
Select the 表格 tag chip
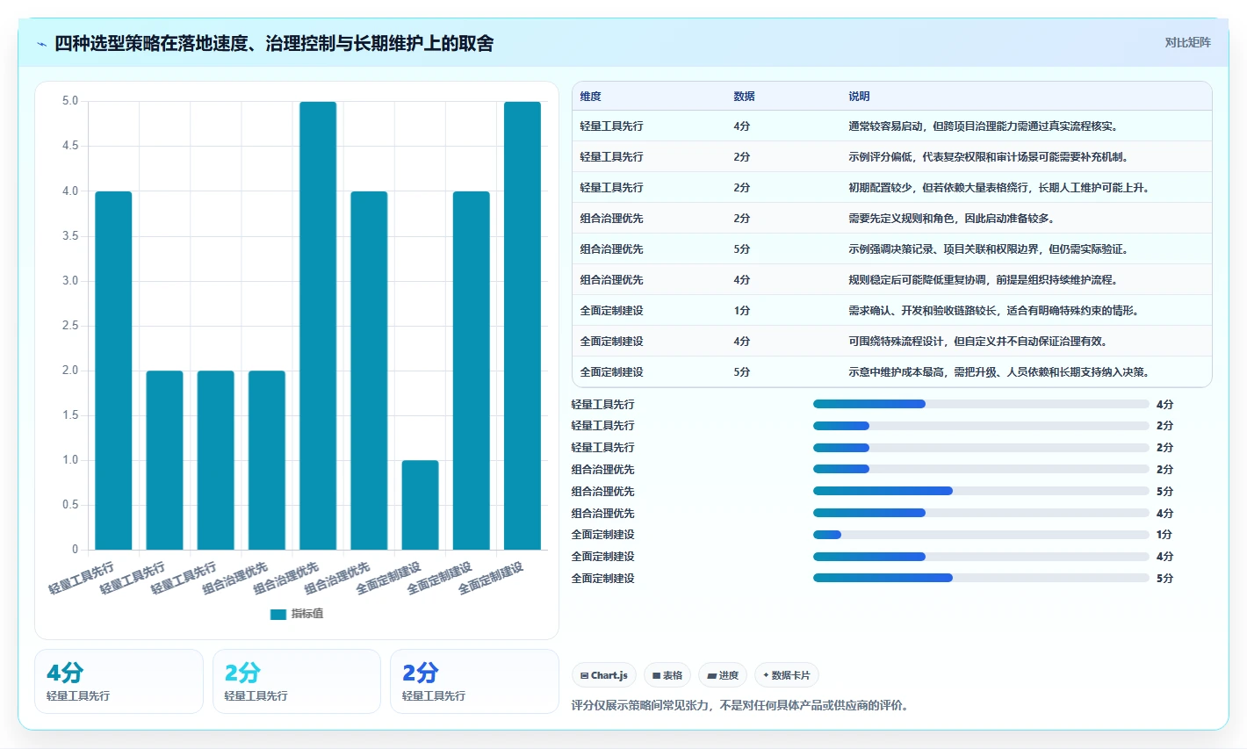point(667,675)
